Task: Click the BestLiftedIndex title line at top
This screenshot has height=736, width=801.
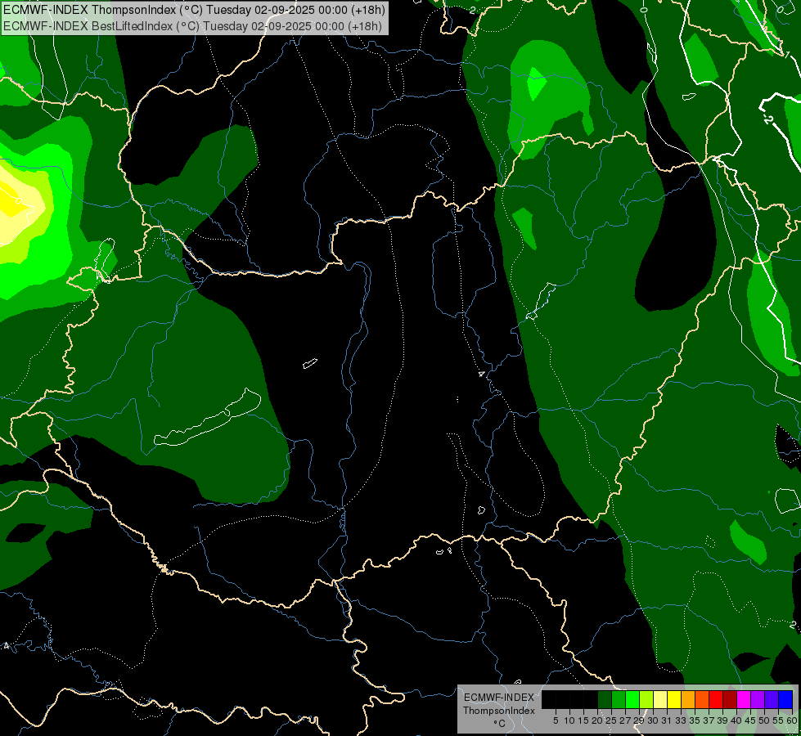Action: [x=192, y=26]
